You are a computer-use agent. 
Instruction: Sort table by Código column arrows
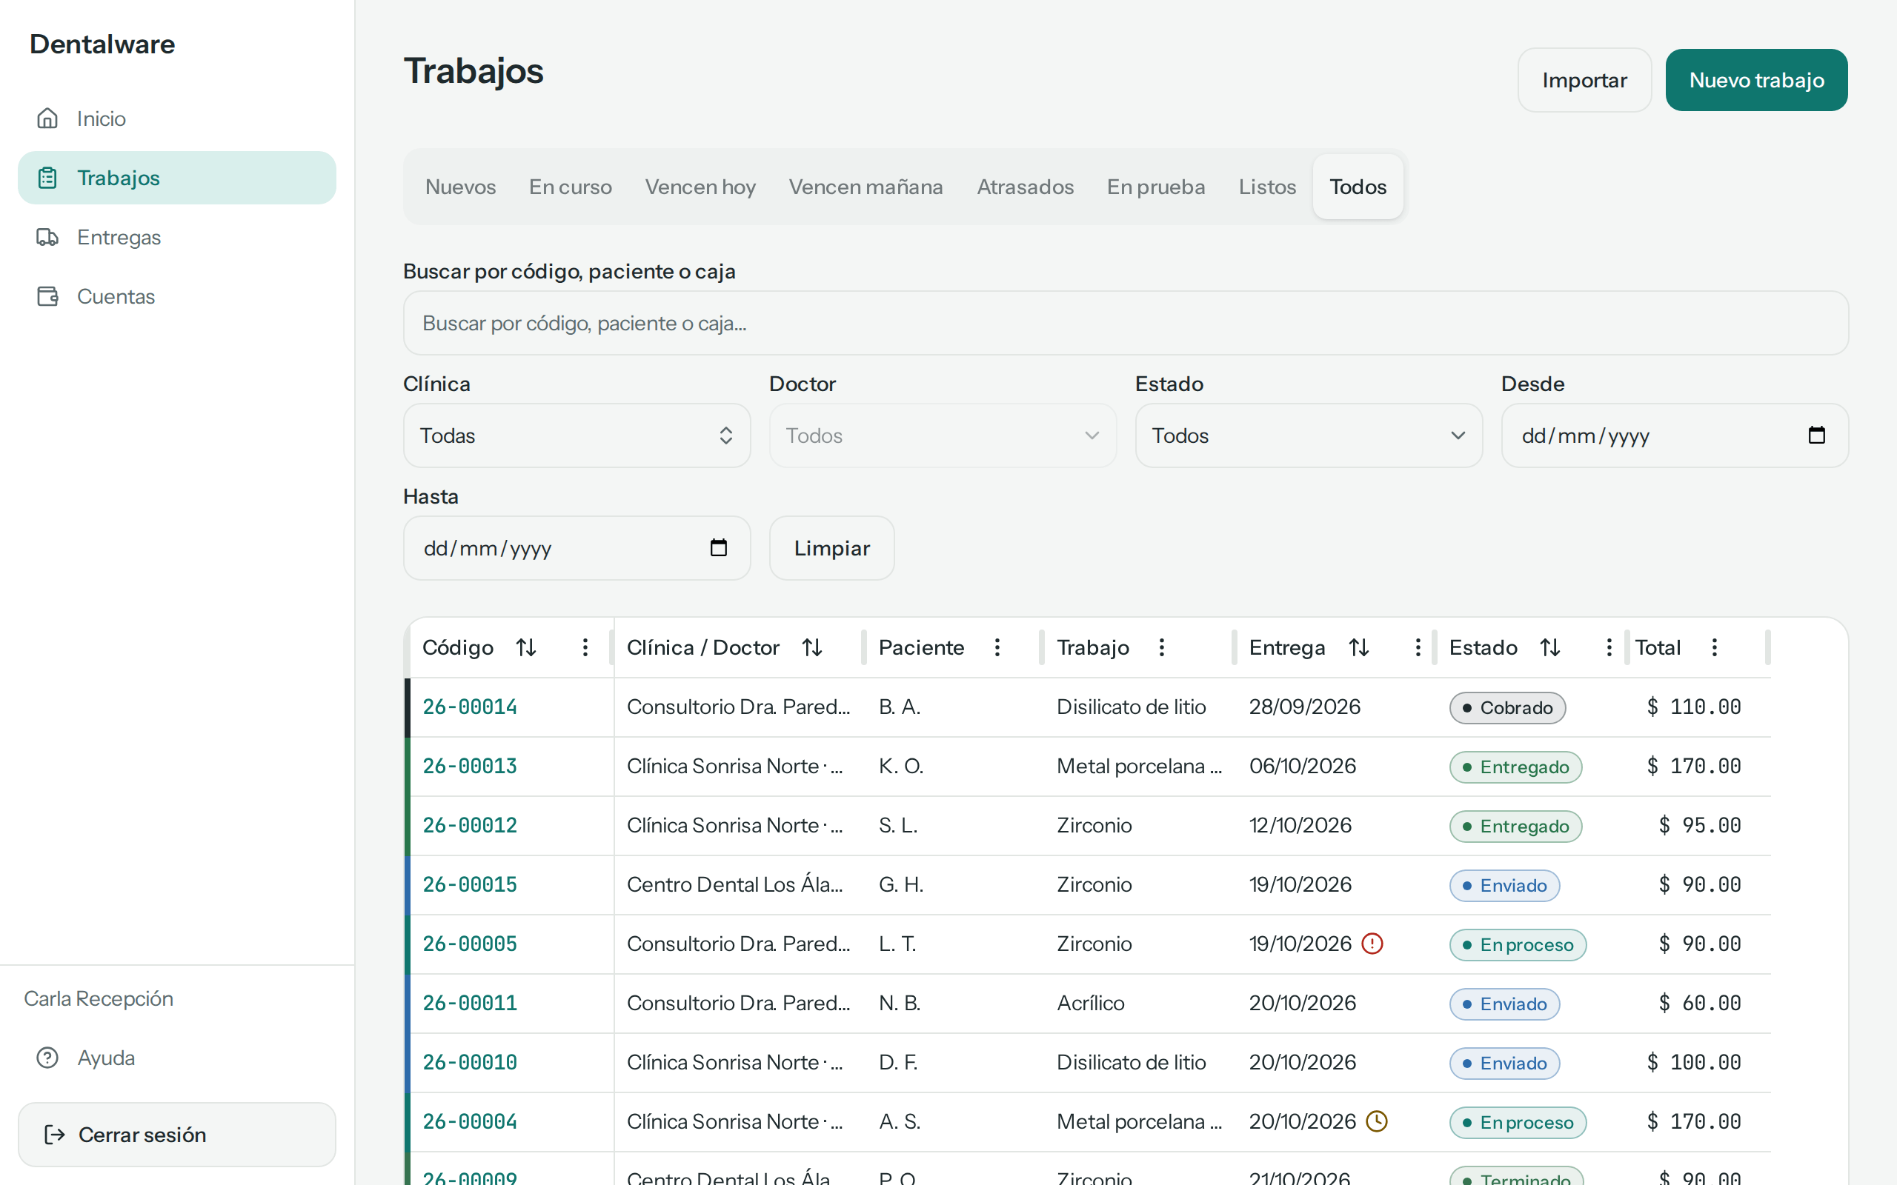click(x=526, y=647)
